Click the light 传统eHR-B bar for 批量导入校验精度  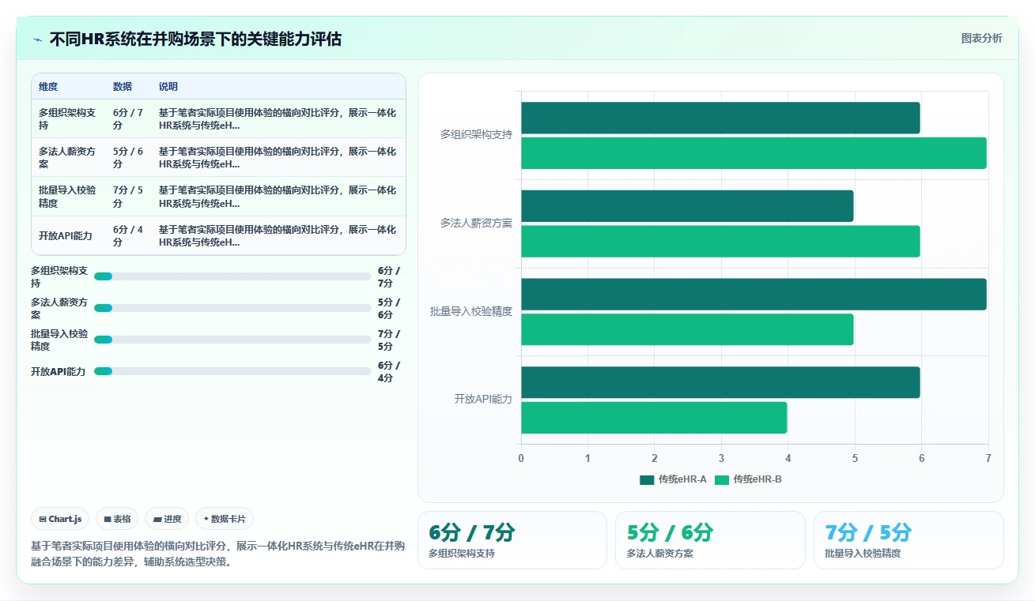pos(687,329)
